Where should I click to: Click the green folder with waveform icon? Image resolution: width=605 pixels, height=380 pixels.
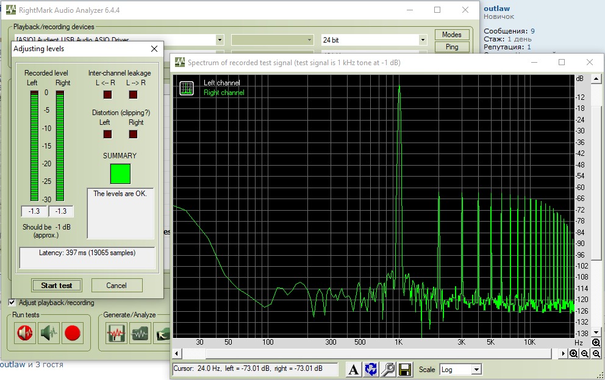[140, 333]
